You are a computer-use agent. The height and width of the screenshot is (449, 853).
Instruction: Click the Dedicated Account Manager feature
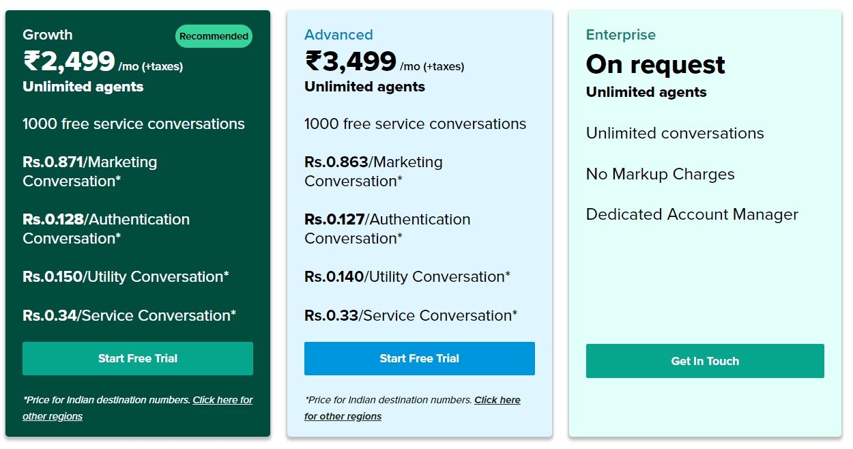pos(692,214)
